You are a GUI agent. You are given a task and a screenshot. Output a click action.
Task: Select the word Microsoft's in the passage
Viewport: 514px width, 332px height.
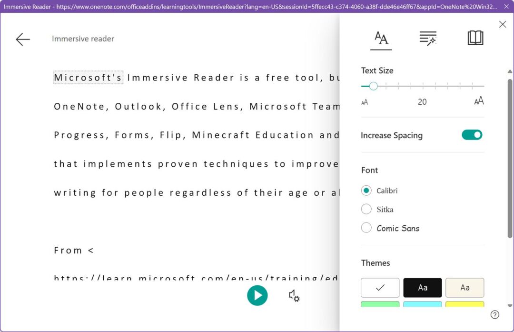click(x=88, y=77)
